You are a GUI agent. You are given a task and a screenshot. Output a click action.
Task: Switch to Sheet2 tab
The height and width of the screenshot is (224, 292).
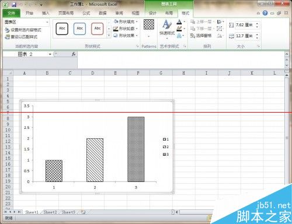[50, 212]
